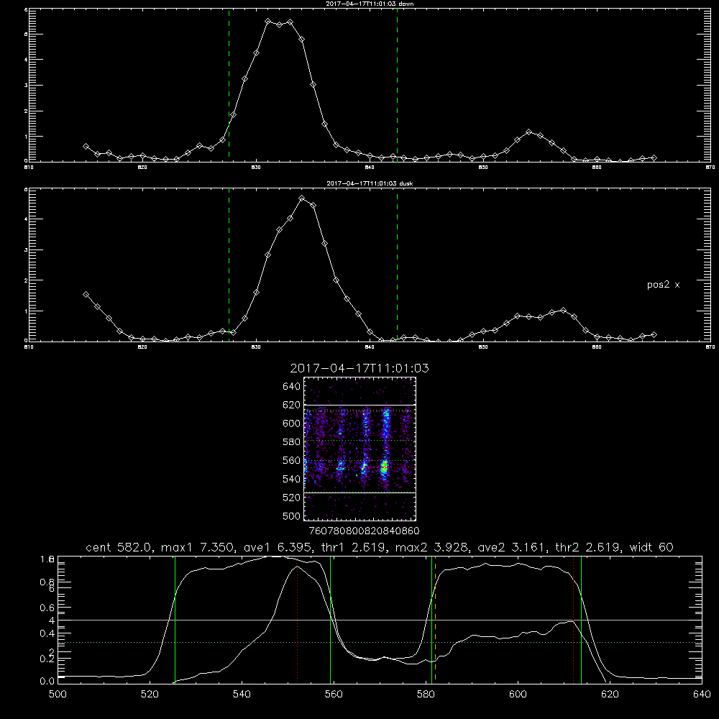Click the green vertical line near 525
This screenshot has height=719, width=719.
tap(175, 620)
